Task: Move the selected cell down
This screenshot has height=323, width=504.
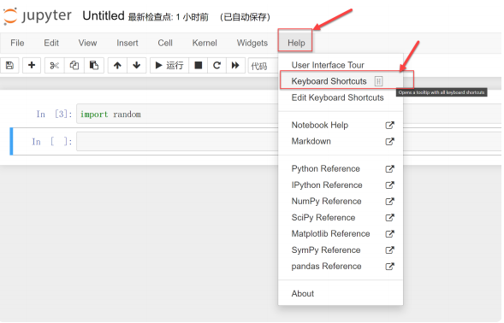Action: pyautogui.click(x=137, y=66)
